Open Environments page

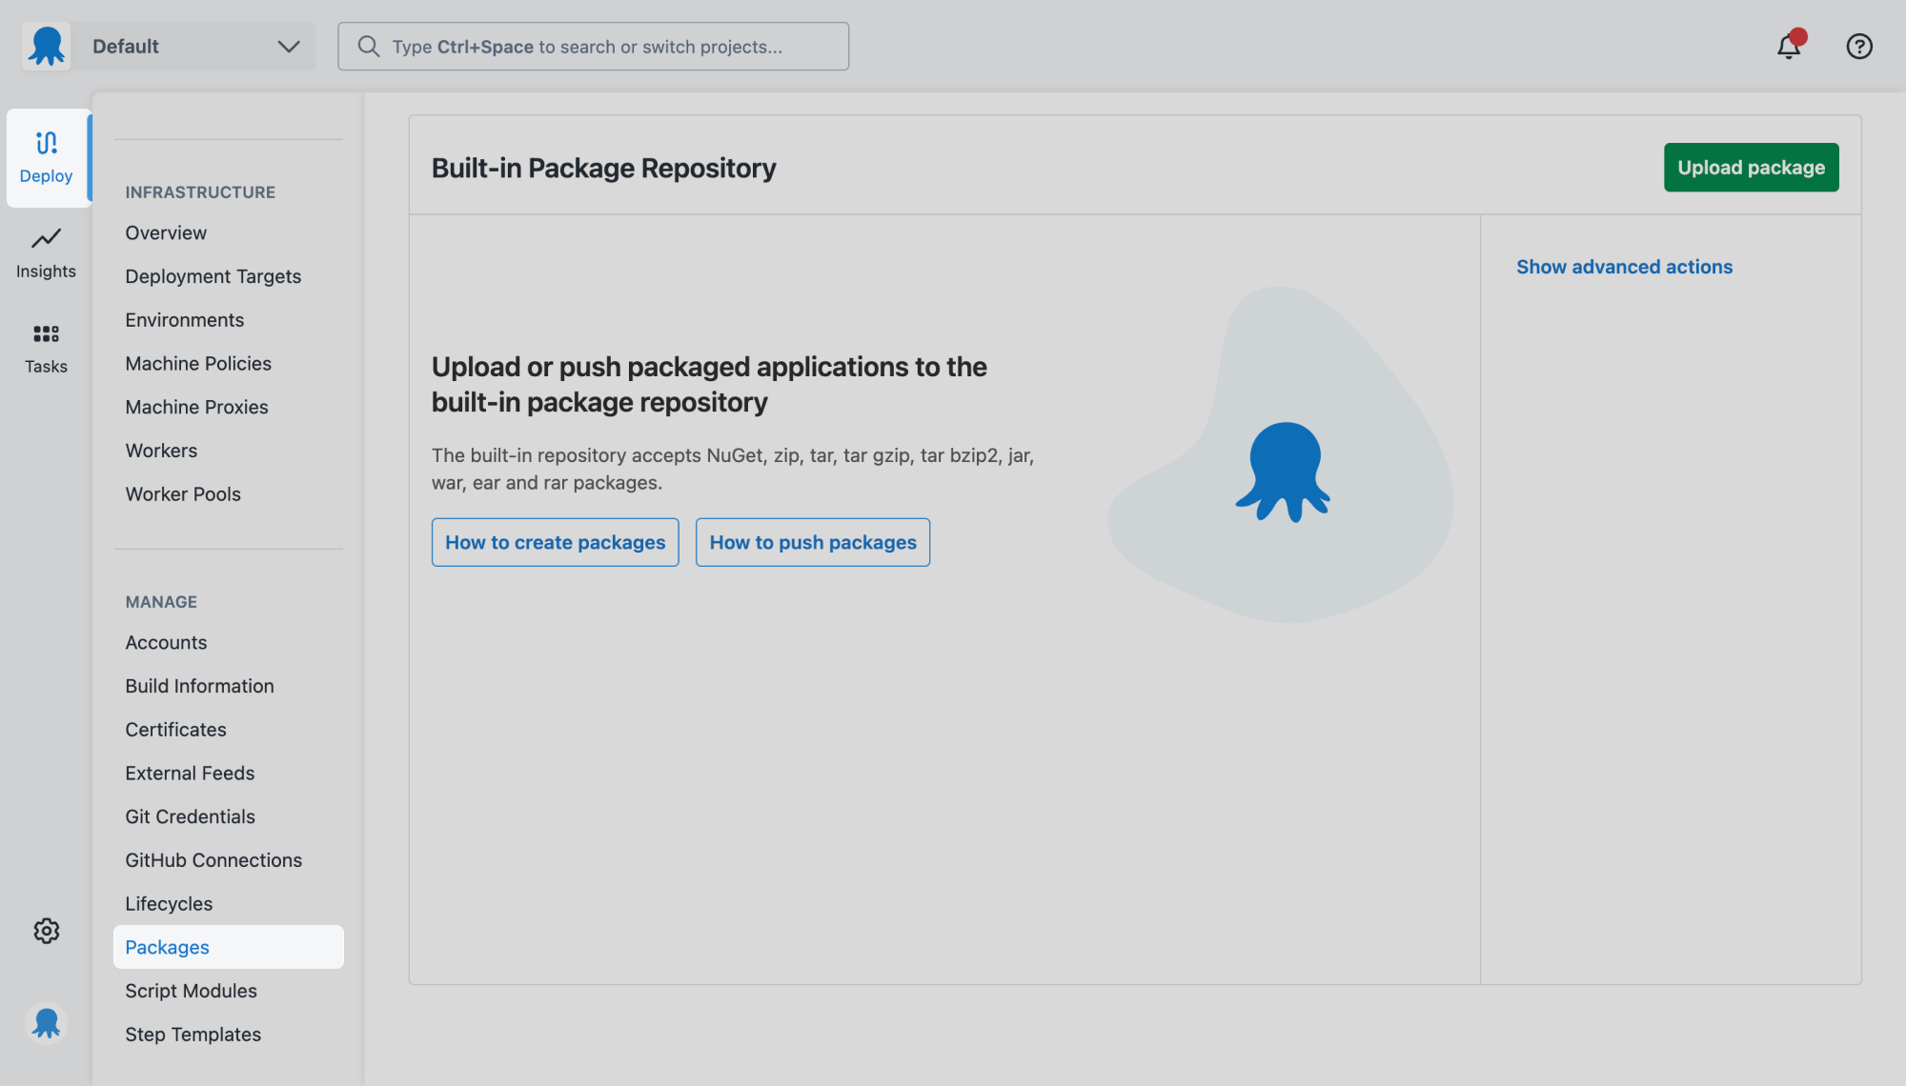pyautogui.click(x=184, y=320)
